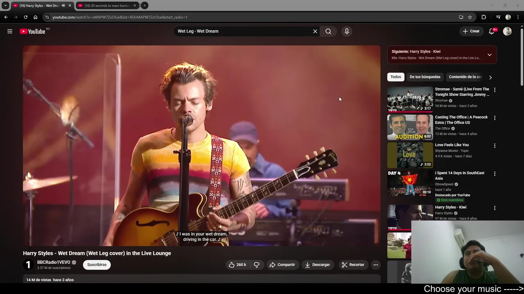Open options for I Spent 14 Days video

(495, 174)
